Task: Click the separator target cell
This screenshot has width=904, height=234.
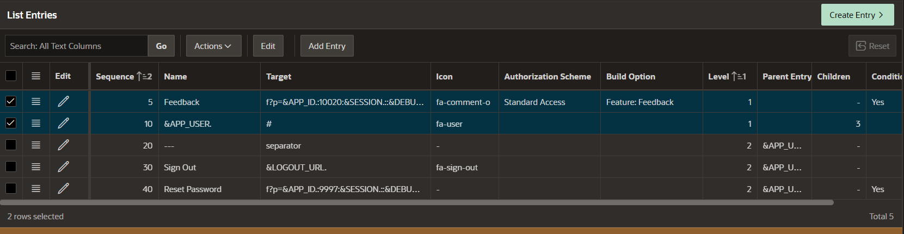Action: (x=346, y=145)
